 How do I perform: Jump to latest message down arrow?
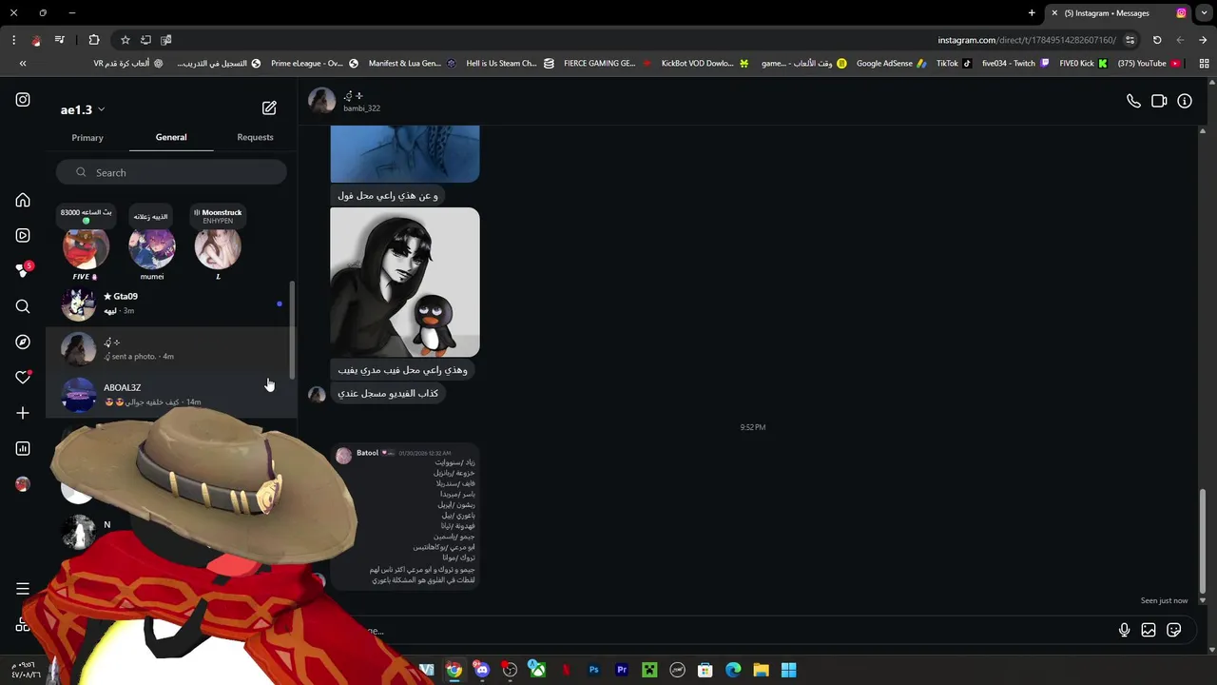pos(1203,601)
